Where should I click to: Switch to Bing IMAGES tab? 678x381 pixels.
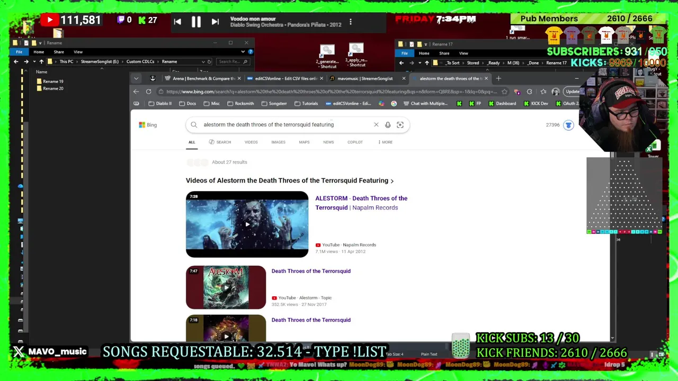278,142
